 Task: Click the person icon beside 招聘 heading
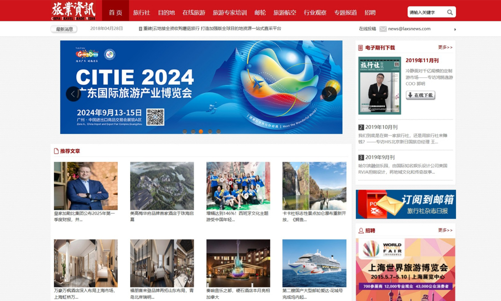[361, 231]
